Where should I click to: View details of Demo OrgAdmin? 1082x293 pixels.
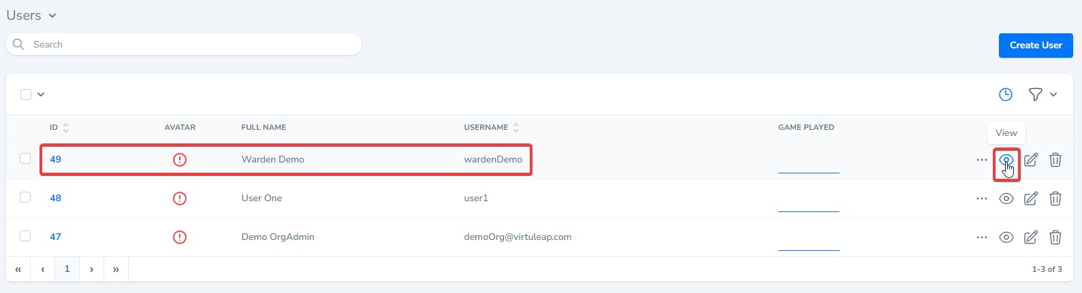point(1006,237)
